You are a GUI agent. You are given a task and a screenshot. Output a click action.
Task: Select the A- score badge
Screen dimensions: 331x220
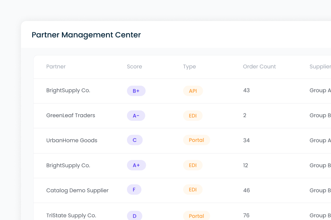pyautogui.click(x=136, y=115)
